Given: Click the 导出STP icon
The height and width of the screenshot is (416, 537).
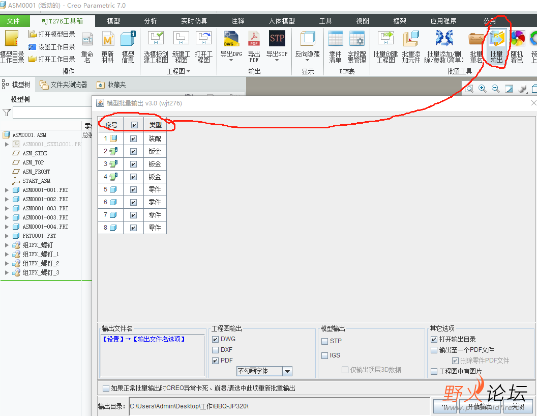Looking at the screenshot, I should (277, 38).
